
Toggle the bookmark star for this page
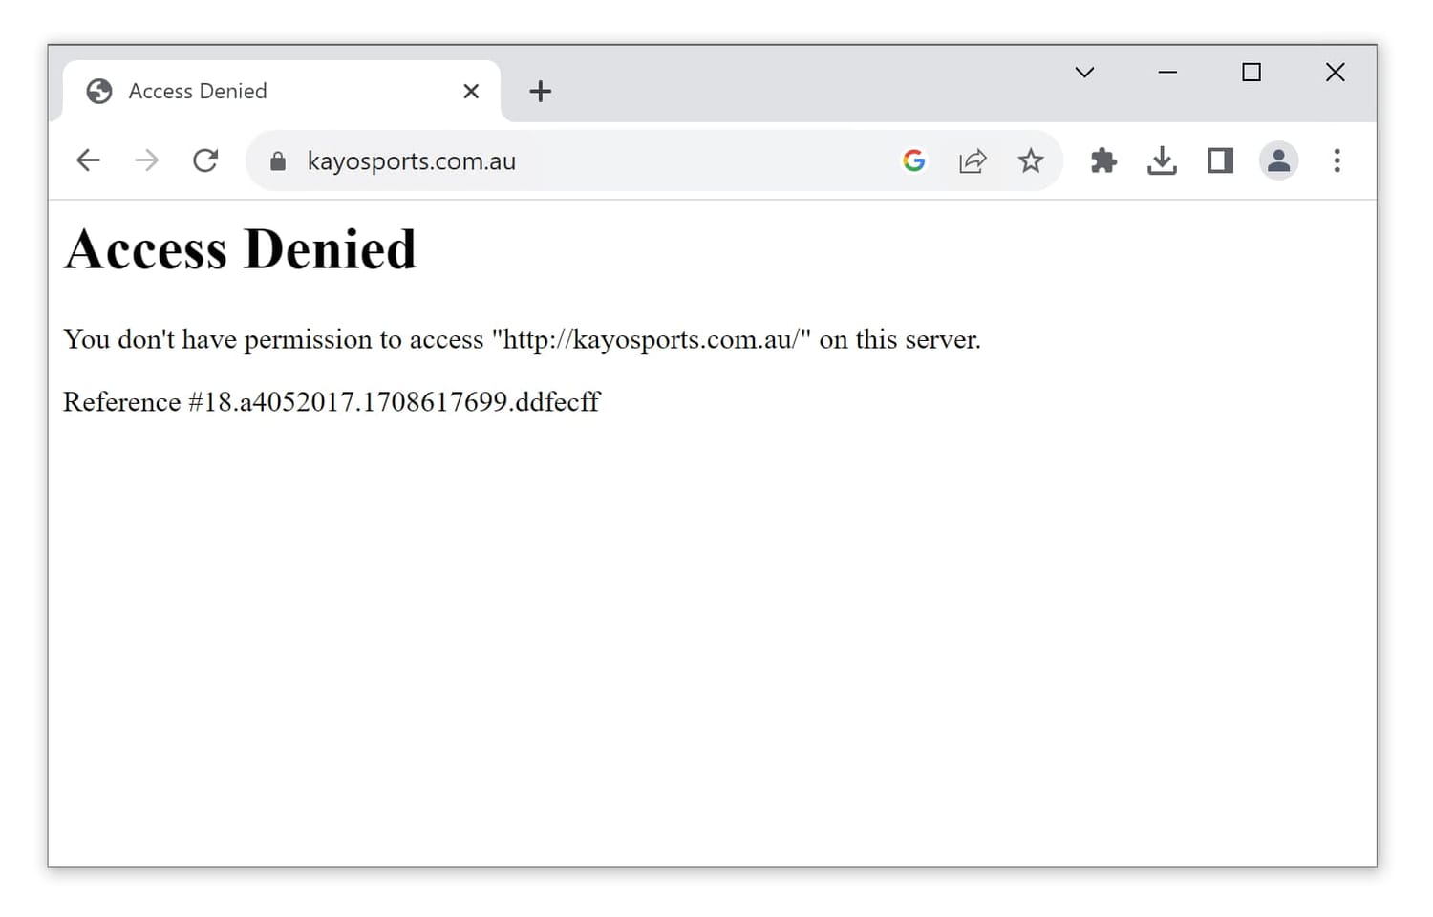1031,160
